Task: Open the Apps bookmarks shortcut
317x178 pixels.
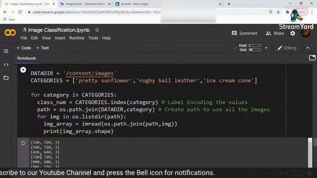Action: [x=9, y=19]
